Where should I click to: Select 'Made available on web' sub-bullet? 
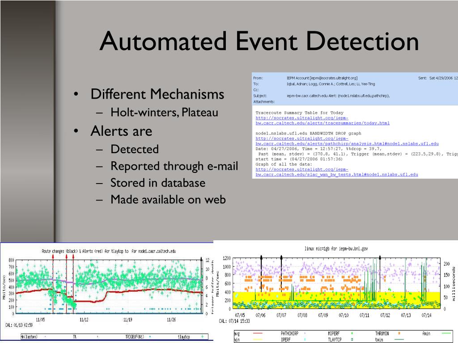coord(168,200)
